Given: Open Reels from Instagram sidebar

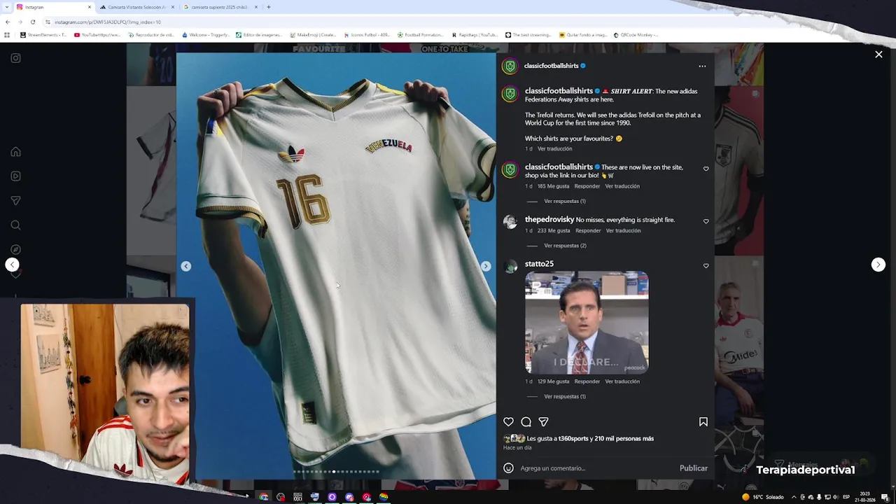Looking at the screenshot, I should tap(15, 176).
